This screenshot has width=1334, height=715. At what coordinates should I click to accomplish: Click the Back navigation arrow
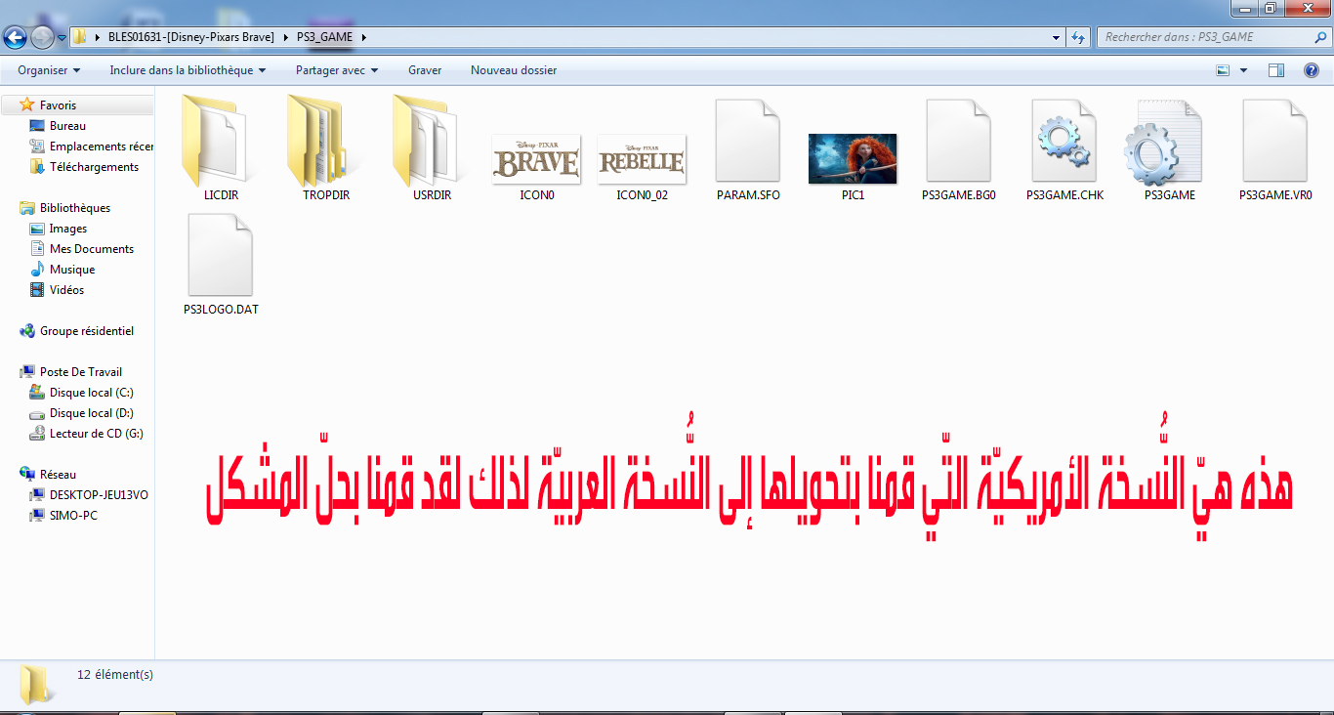[x=16, y=38]
